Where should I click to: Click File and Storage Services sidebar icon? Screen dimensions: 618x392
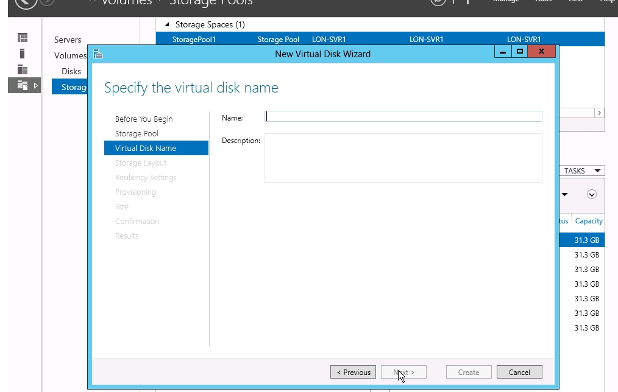tap(23, 85)
